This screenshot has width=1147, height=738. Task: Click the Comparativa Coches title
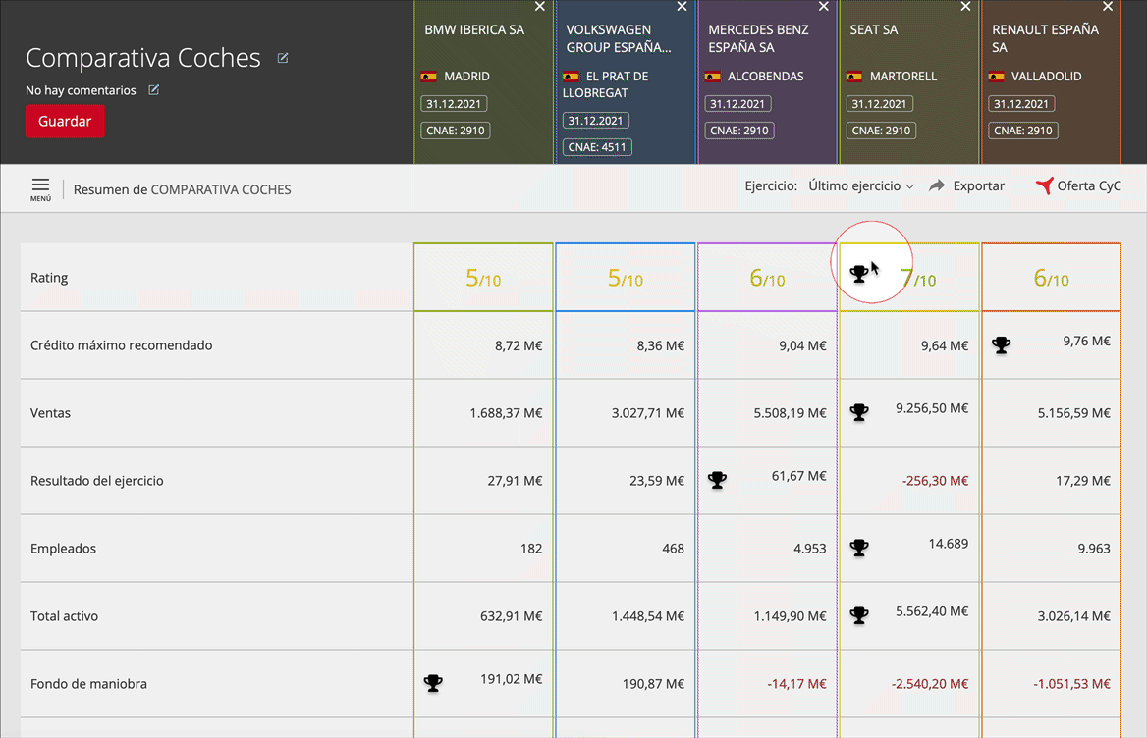(x=143, y=58)
